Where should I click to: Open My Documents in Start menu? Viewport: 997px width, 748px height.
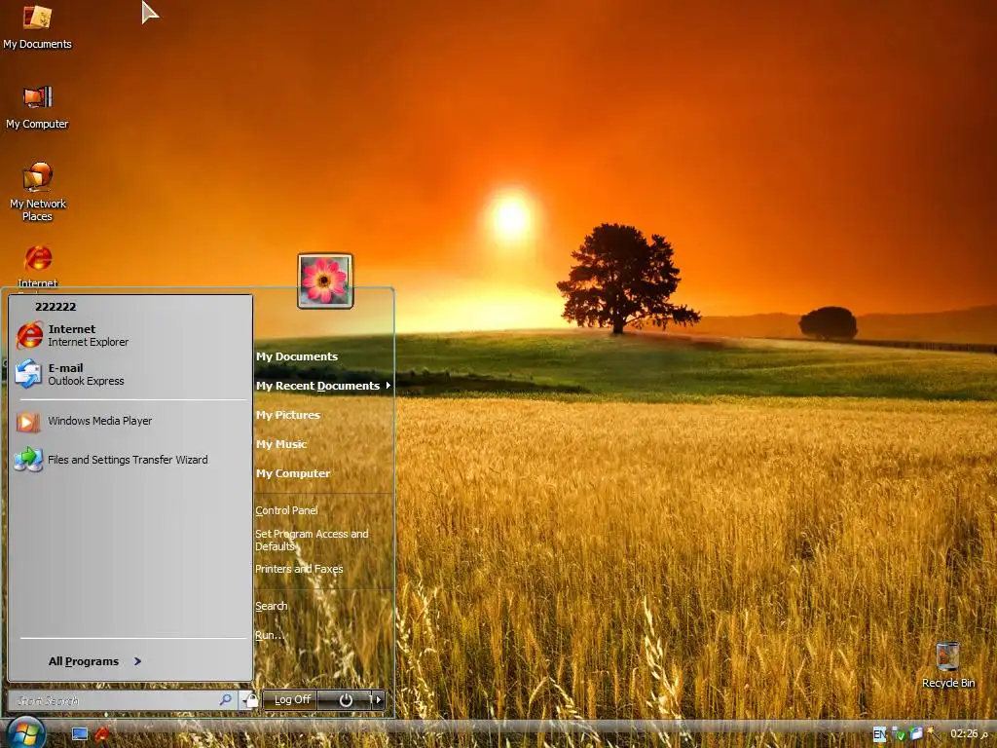[297, 356]
